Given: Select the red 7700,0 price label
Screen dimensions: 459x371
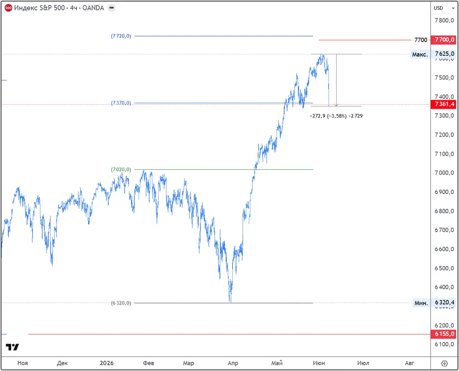Looking at the screenshot, I should tap(444, 40).
